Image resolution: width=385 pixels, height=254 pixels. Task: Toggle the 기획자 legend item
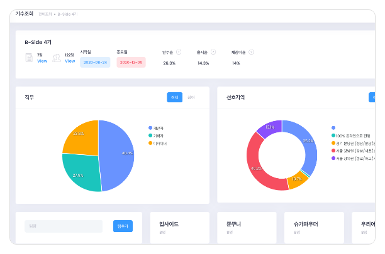157,135
